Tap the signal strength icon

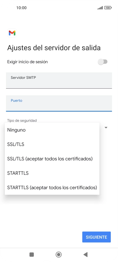point(100,8)
